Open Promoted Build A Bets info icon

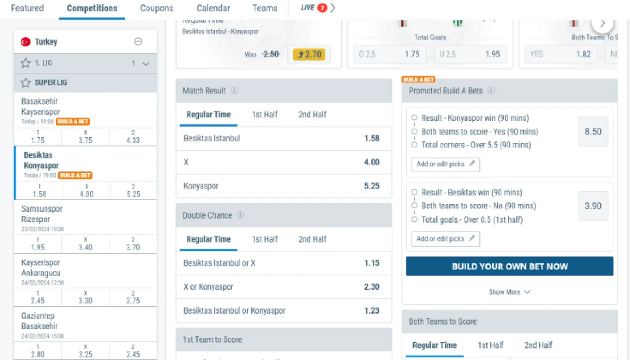point(491,90)
